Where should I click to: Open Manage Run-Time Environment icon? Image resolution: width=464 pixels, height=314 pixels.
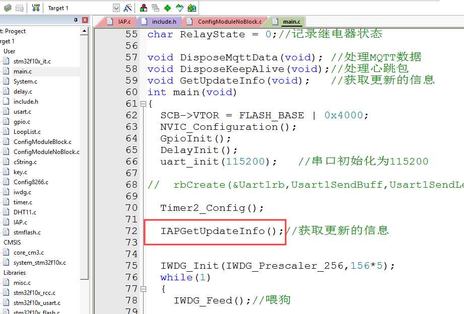tap(192, 8)
